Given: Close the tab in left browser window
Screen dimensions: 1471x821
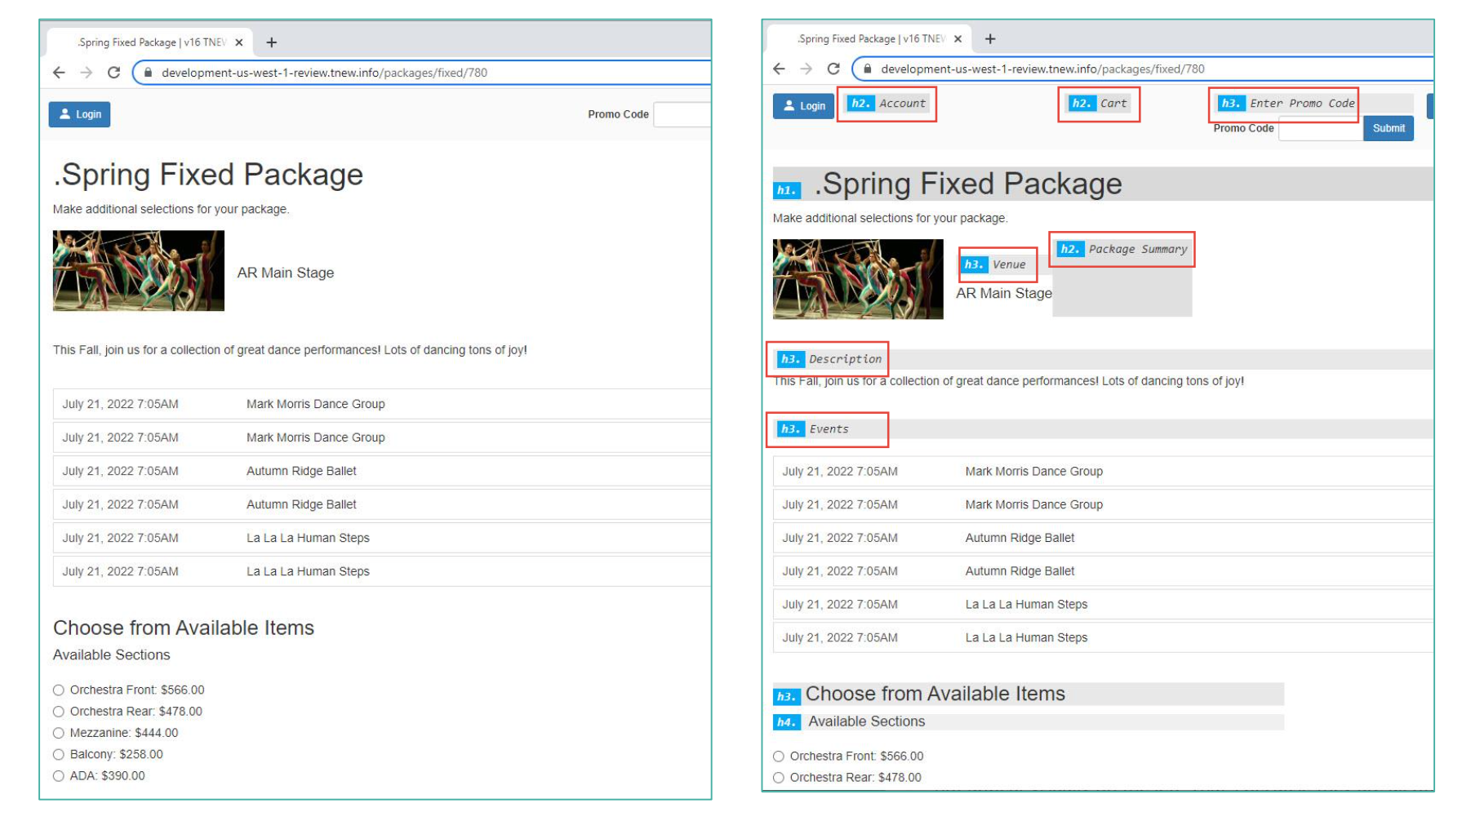Looking at the screenshot, I should tap(239, 42).
